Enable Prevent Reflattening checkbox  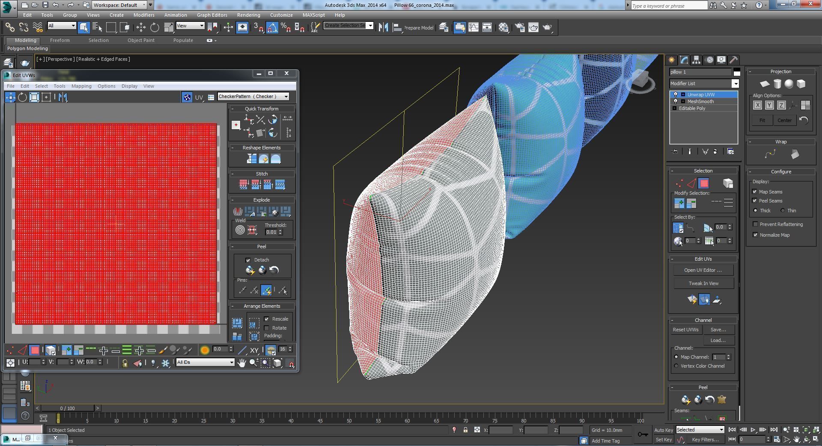click(755, 224)
